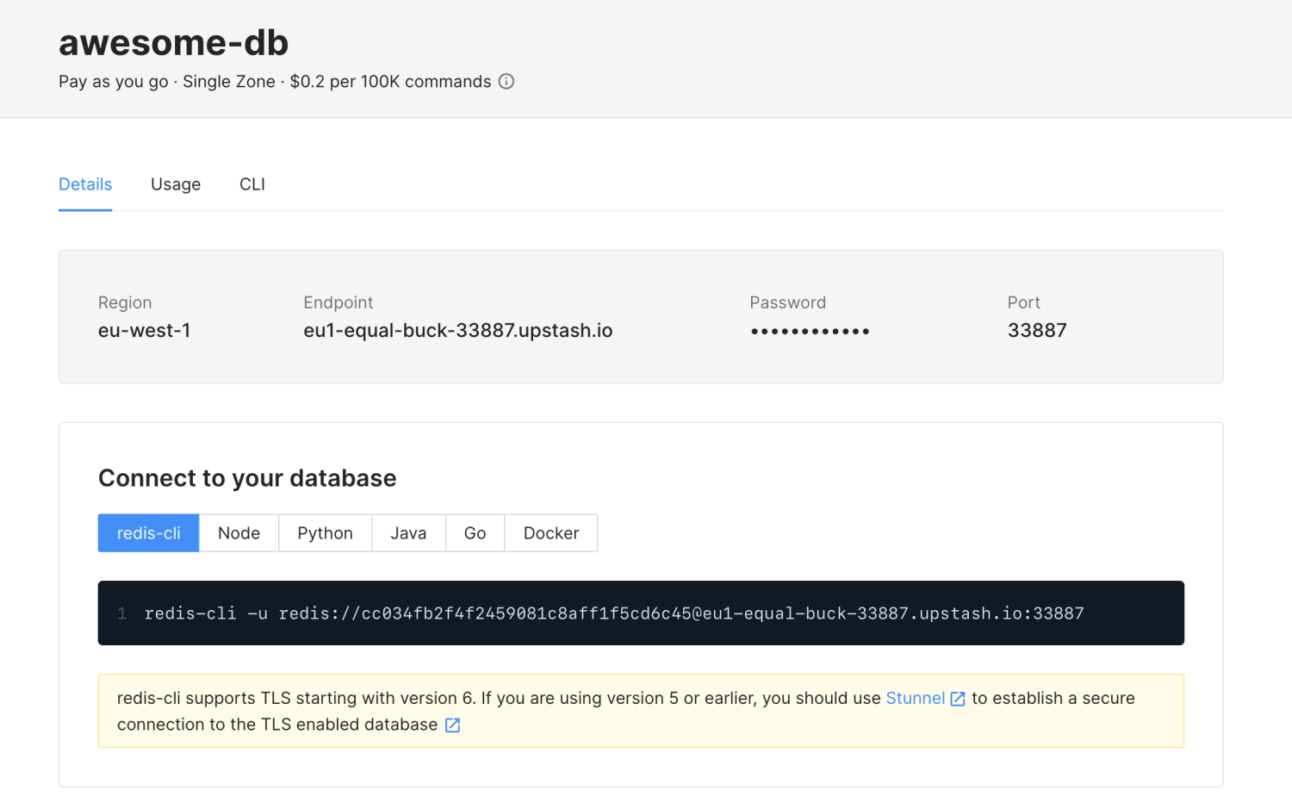
Task: Choose the Python connection example
Action: [x=325, y=533]
